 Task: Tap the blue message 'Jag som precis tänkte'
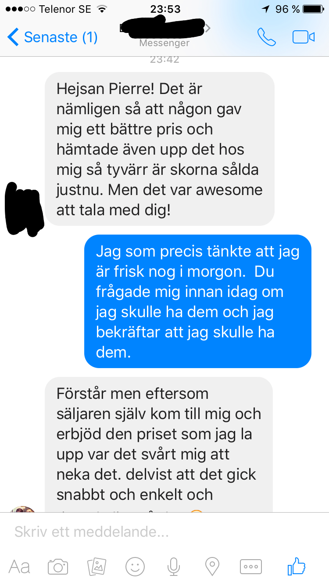point(198,301)
